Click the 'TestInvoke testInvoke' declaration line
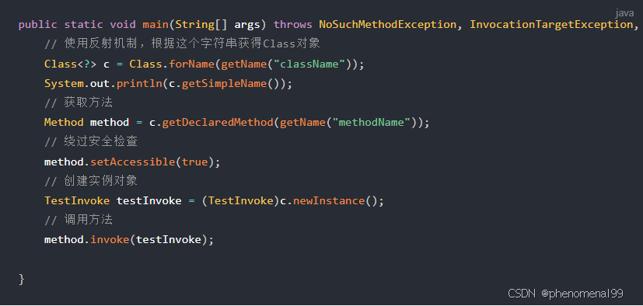Viewport: 643px width, 306px height. (x=214, y=200)
